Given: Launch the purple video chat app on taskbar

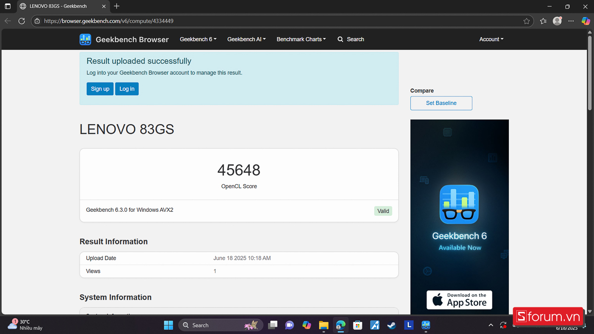Looking at the screenshot, I should pyautogui.click(x=290, y=325).
